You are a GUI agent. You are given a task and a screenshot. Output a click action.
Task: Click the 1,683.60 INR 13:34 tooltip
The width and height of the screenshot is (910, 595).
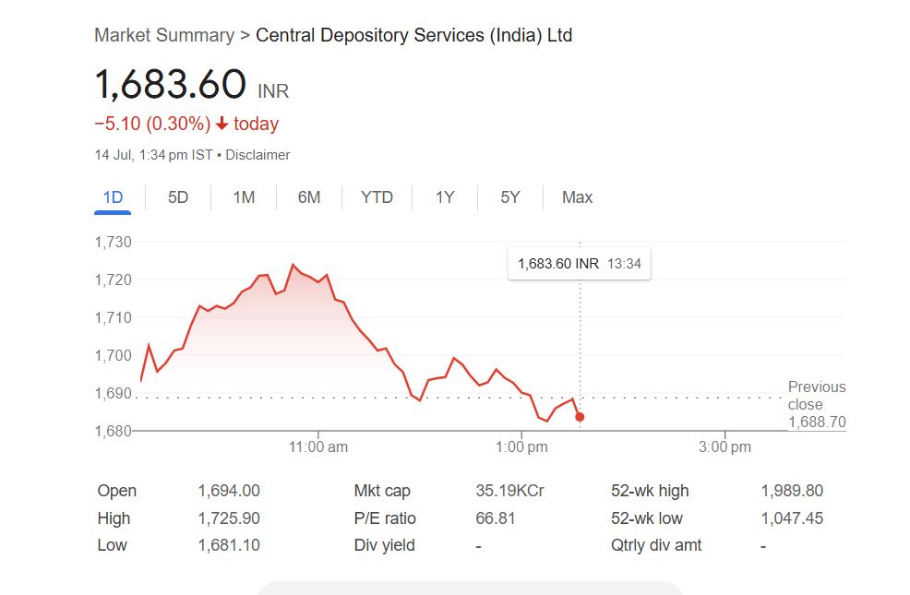click(x=579, y=264)
